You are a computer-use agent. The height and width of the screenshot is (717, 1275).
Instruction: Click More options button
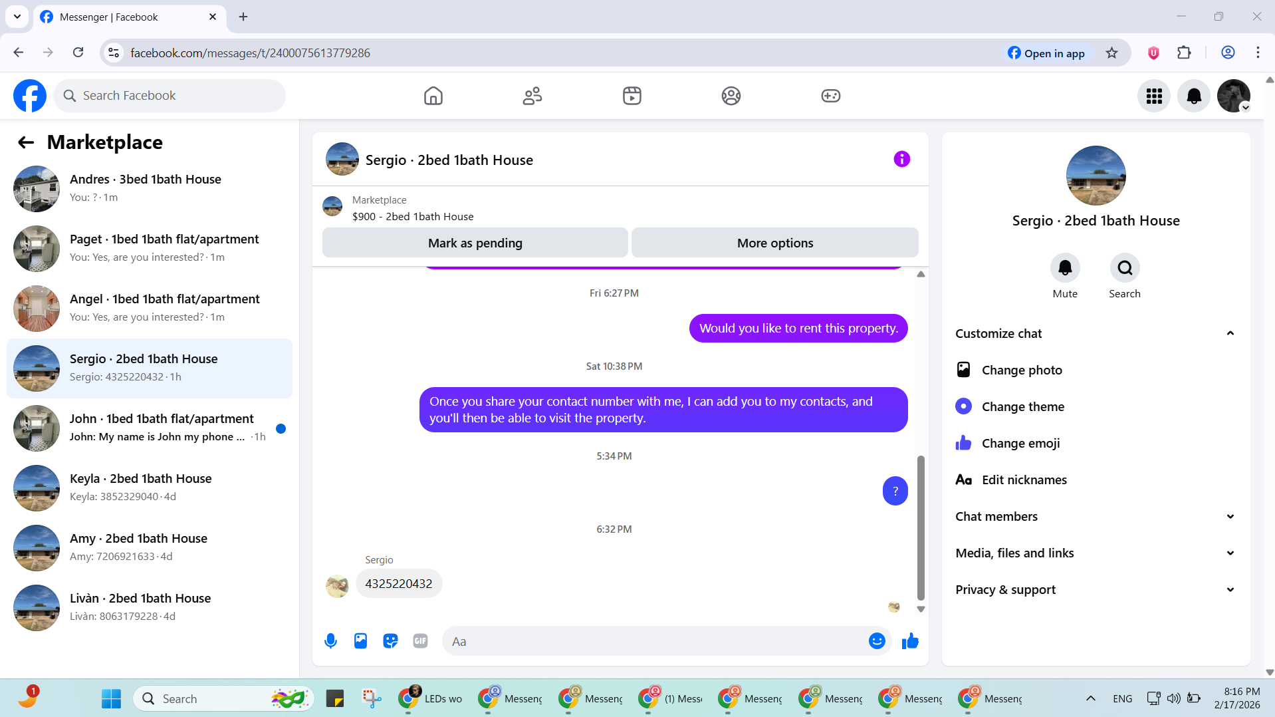click(x=774, y=243)
